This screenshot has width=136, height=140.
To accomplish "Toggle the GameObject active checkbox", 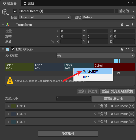I will pyautogui.click(x=15, y=11).
